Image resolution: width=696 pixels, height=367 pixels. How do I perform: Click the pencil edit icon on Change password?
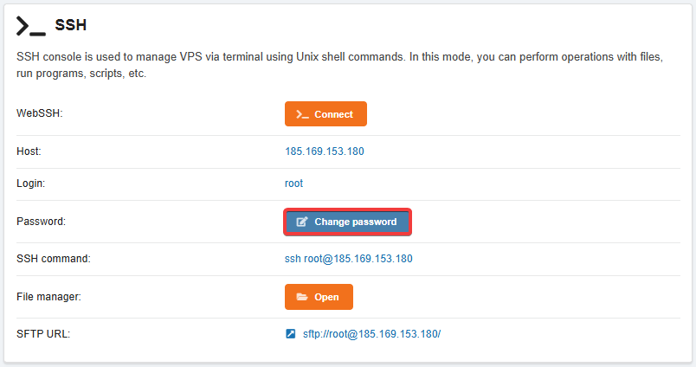tap(302, 222)
